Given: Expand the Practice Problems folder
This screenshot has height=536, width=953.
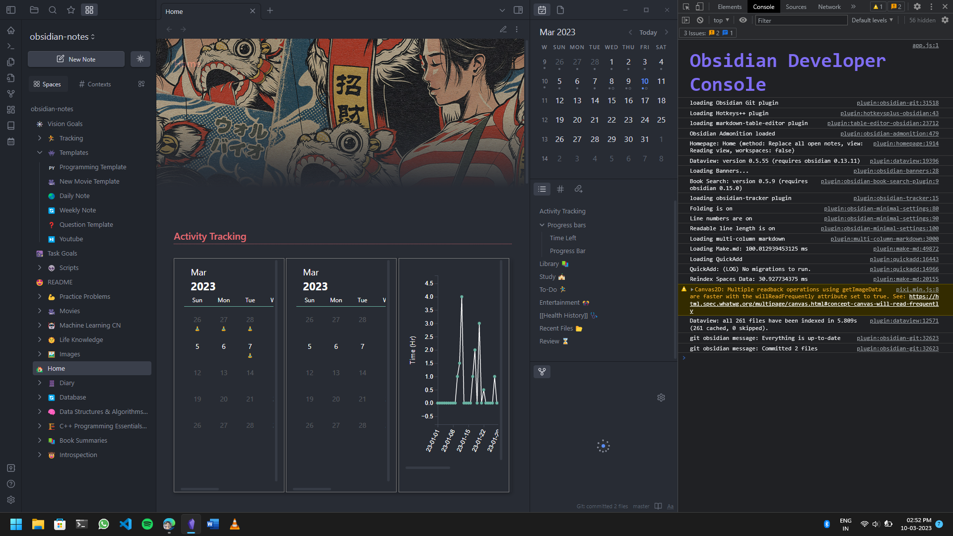Looking at the screenshot, I should pyautogui.click(x=40, y=296).
